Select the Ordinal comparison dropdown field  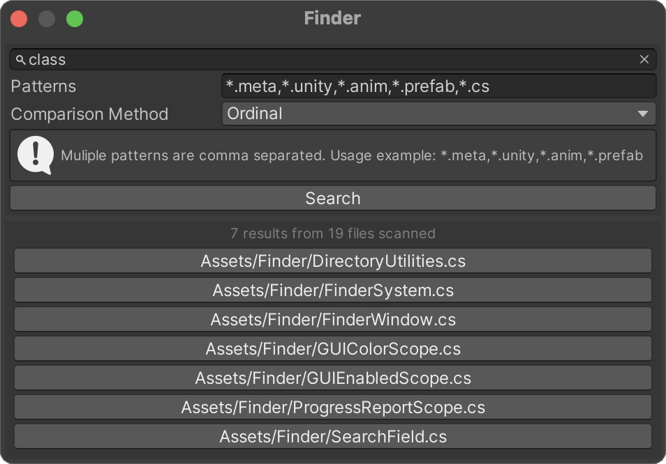pos(438,114)
